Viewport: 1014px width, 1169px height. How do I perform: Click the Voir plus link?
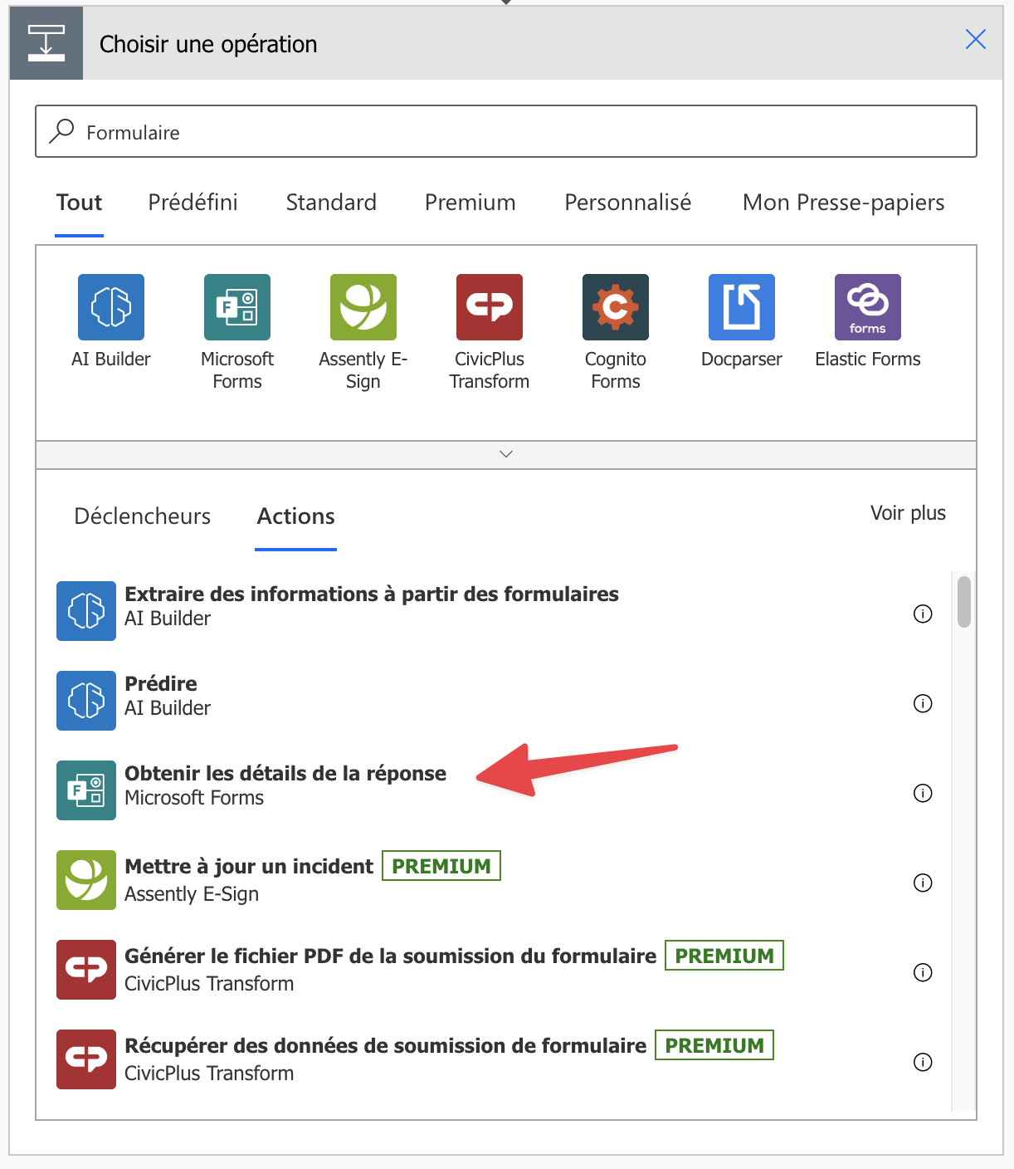click(908, 513)
